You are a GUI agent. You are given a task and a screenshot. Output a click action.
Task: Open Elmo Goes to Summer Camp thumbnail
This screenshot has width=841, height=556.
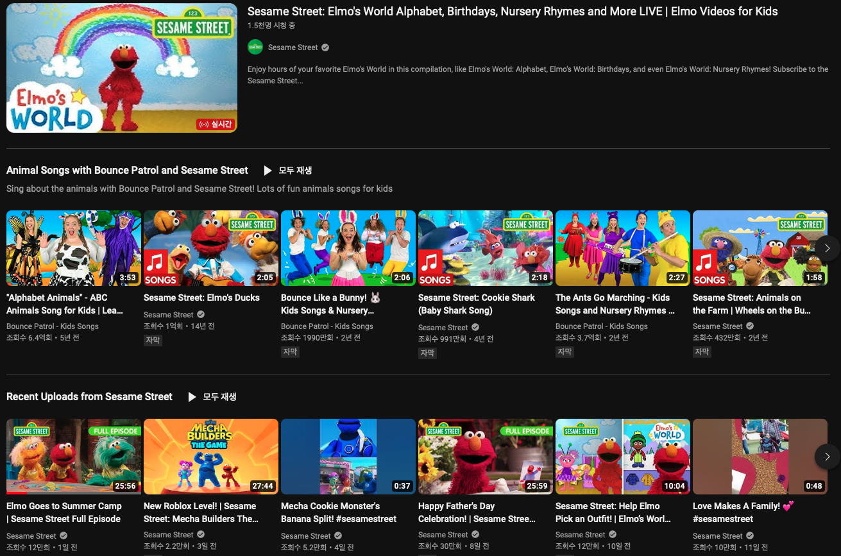74,457
